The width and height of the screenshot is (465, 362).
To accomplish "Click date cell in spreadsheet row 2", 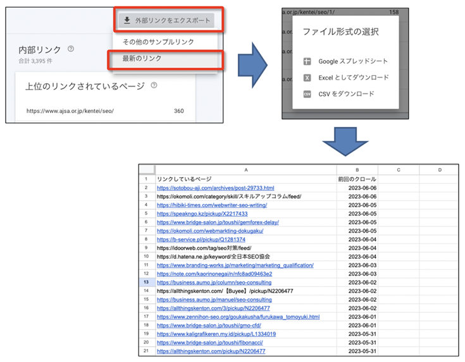I will [x=357, y=188].
